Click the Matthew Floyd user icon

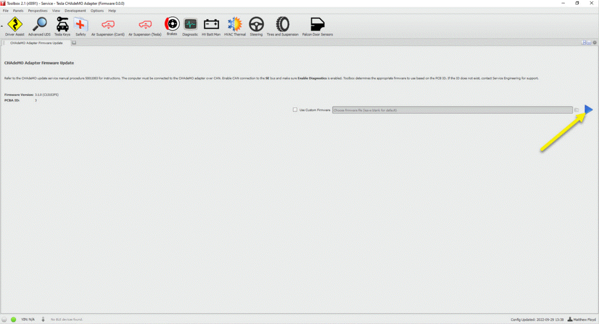tap(570, 320)
